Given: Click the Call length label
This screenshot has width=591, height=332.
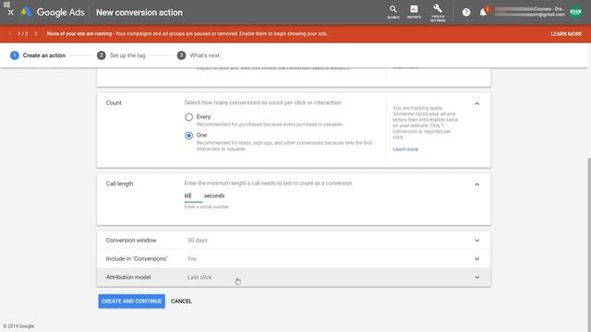Looking at the screenshot, I should coord(119,184).
